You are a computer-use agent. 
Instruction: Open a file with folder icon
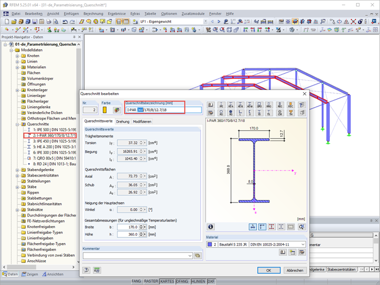14,21
